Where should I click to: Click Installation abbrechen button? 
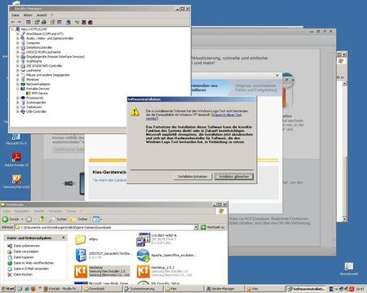pos(234,177)
